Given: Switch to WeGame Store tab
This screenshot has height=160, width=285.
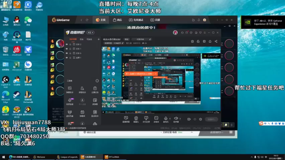Looking at the screenshot, I should coord(118,20).
